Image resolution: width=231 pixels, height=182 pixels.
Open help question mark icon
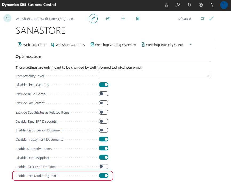coord(212,5)
